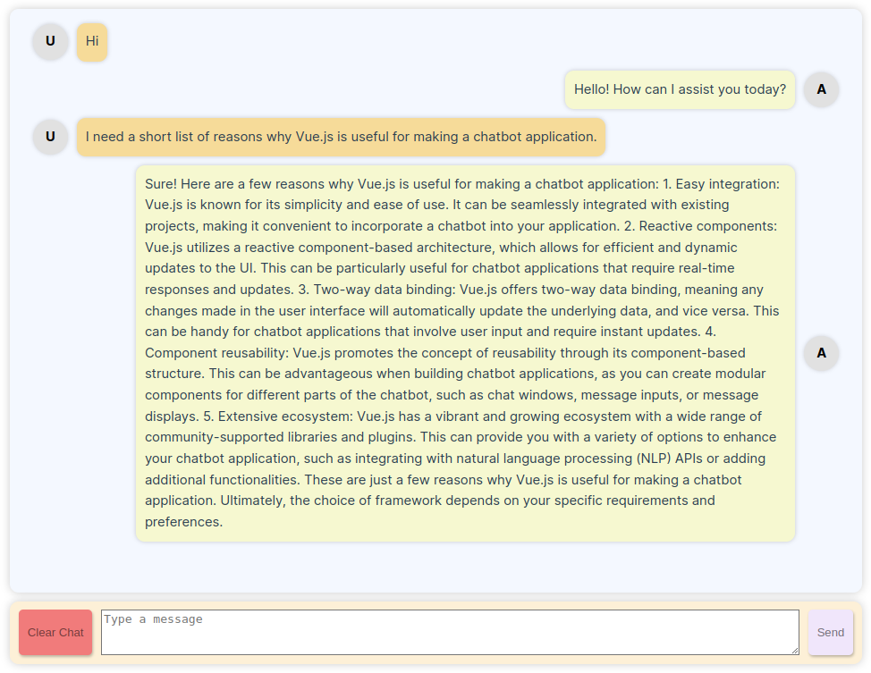Click the U avatar beside the Vue.js question
The image size is (871, 673).
click(x=50, y=137)
